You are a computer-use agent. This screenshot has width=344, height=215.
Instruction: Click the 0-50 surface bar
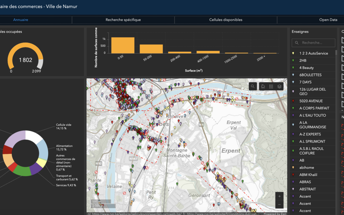coord(123,45)
